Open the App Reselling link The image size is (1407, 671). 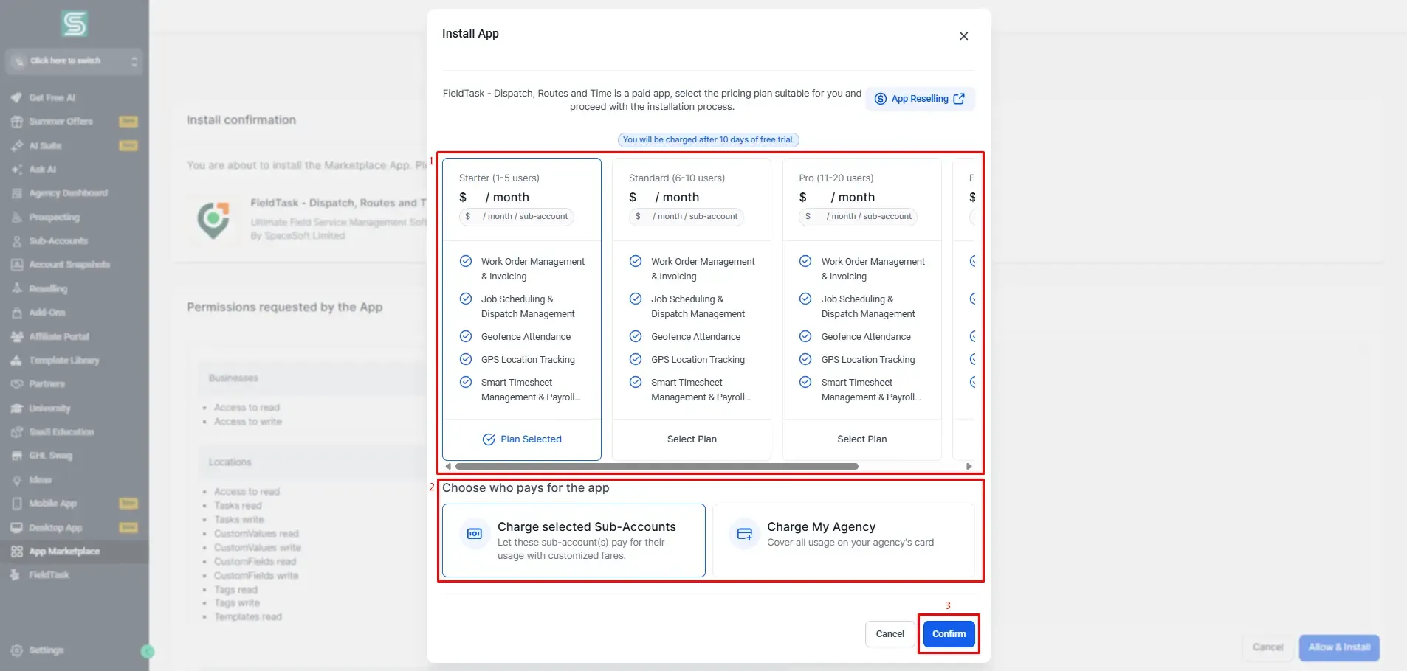pos(920,99)
